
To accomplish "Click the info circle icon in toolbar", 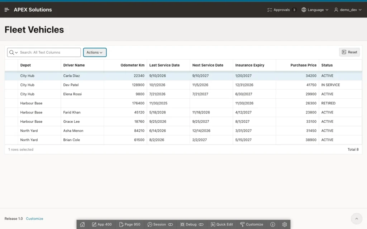I will tap(273, 224).
